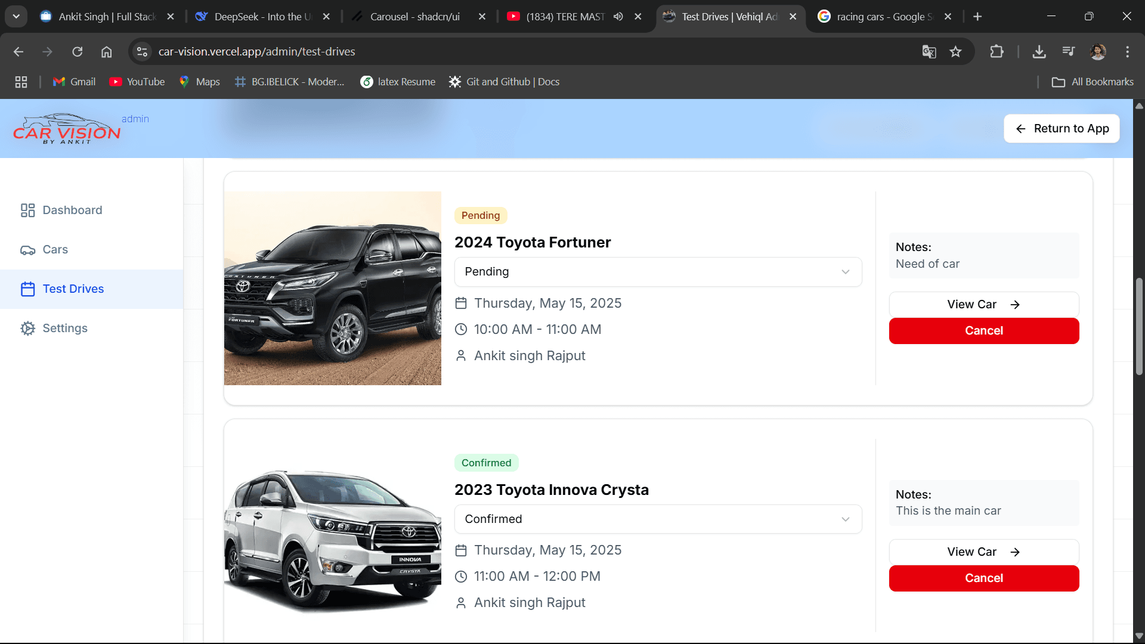Screen dimensions: 1145x644
Task: Open the Maps bookmark
Action: pos(200,82)
